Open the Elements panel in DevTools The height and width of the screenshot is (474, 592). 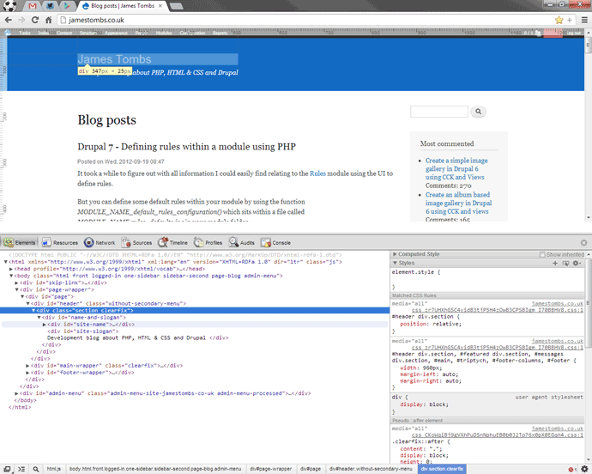[x=20, y=243]
